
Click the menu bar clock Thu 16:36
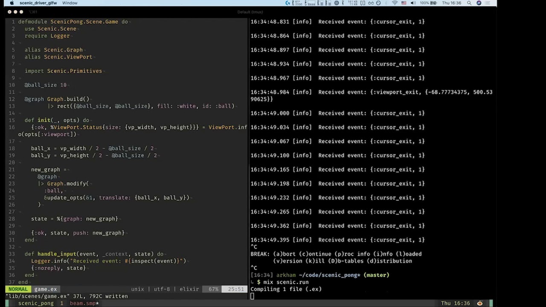[x=452, y=3]
